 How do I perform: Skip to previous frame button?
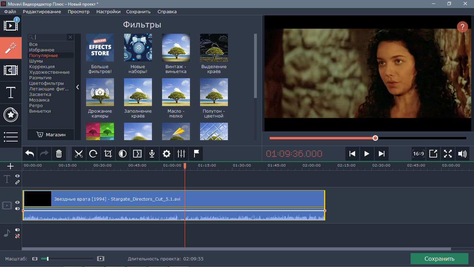[x=352, y=154]
